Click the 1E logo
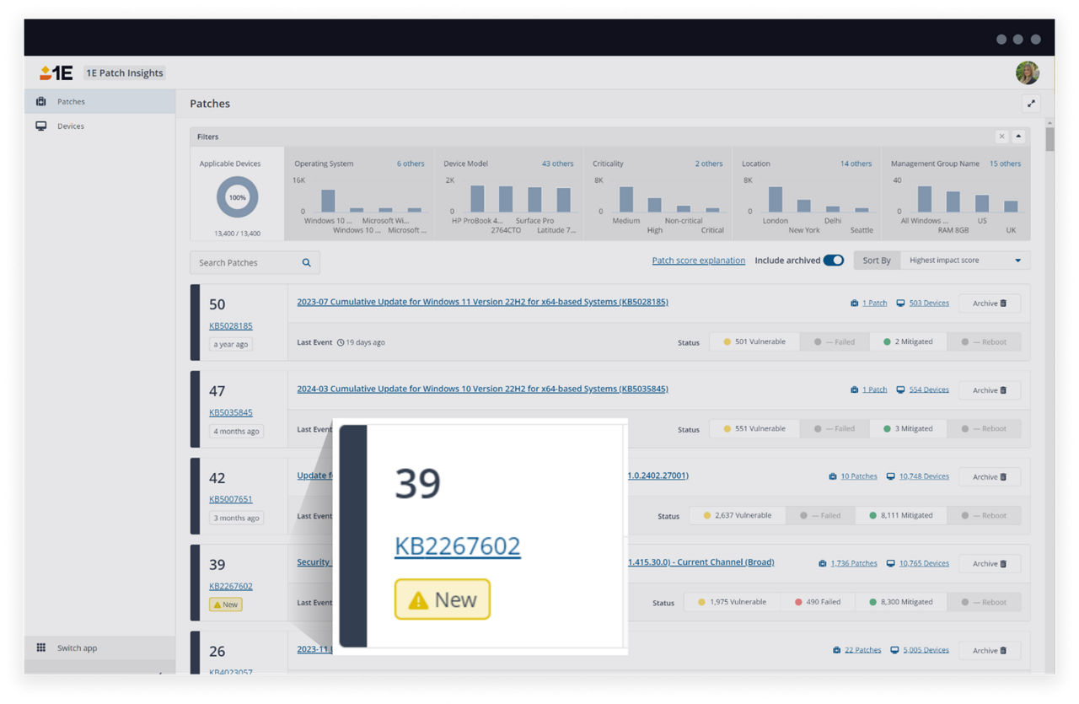This screenshot has height=704, width=1079. point(56,73)
